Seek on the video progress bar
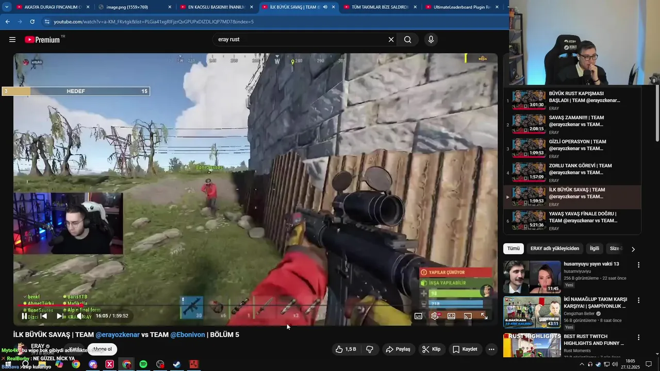The width and height of the screenshot is (660, 371). [x=255, y=306]
